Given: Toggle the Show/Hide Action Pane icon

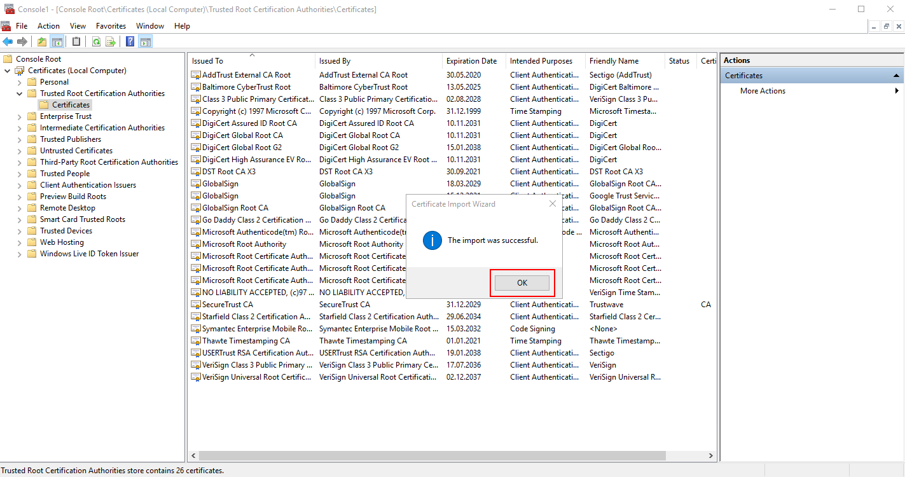Looking at the screenshot, I should click(x=145, y=41).
